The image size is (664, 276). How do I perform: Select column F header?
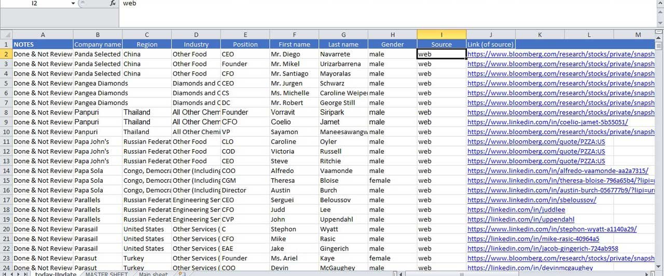tap(294, 35)
